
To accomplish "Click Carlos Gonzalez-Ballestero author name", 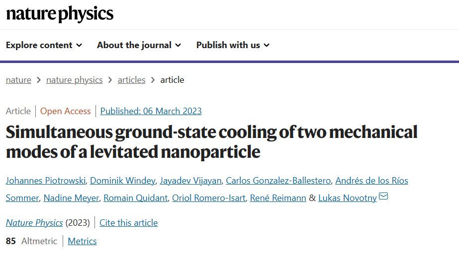I will pos(278,181).
